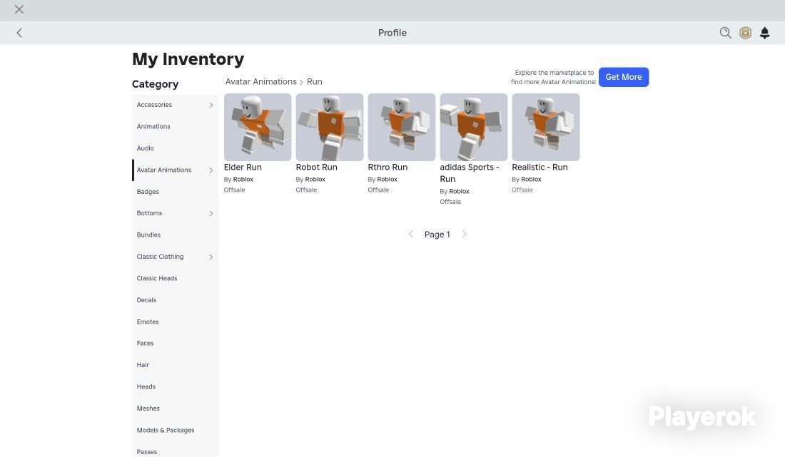Click the Get More button

click(623, 77)
